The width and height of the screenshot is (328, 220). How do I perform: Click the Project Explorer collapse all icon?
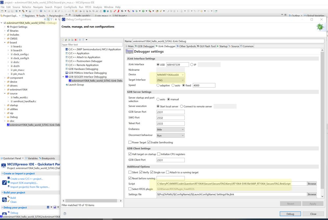45,19
